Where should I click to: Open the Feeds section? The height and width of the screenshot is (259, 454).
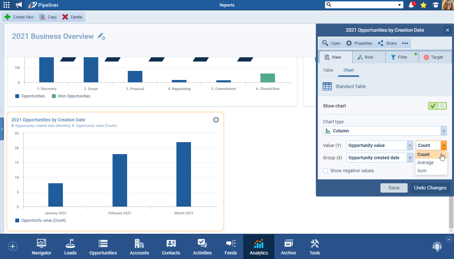(231, 246)
